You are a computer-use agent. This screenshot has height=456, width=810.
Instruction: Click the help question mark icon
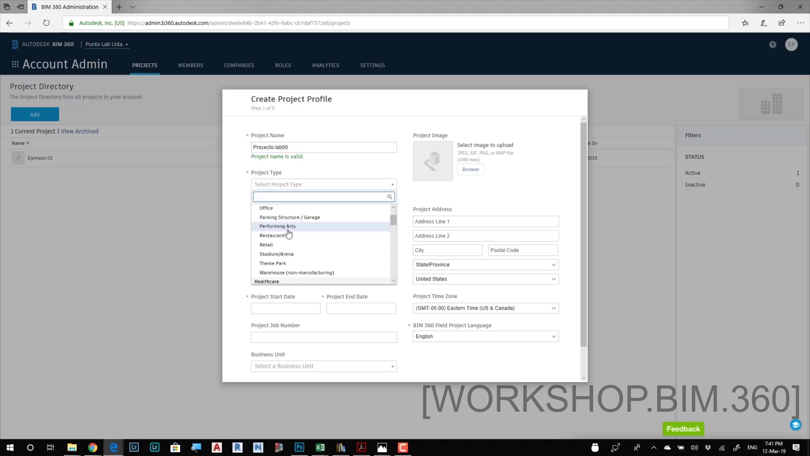(772, 45)
